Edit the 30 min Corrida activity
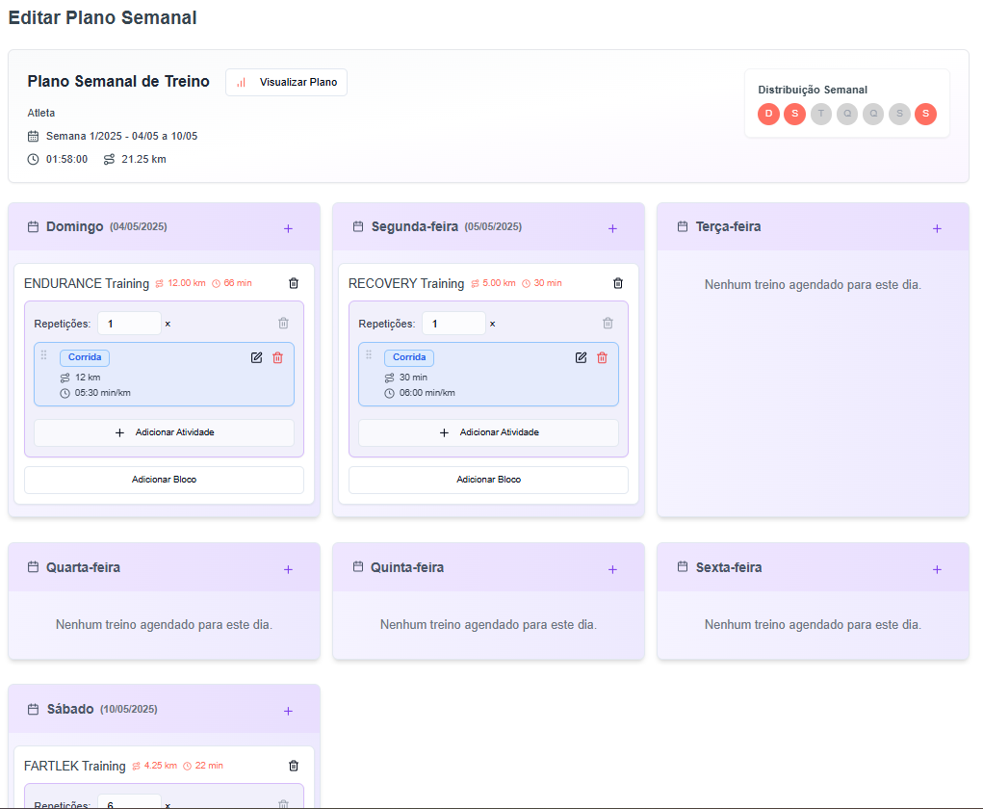Image resolution: width=983 pixels, height=809 pixels. tap(582, 357)
